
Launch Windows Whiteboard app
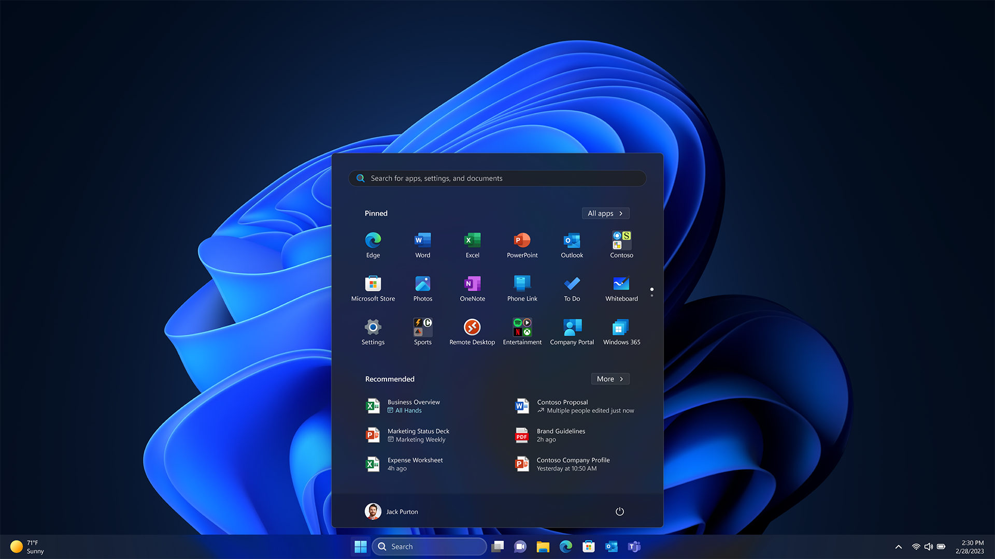620,288
